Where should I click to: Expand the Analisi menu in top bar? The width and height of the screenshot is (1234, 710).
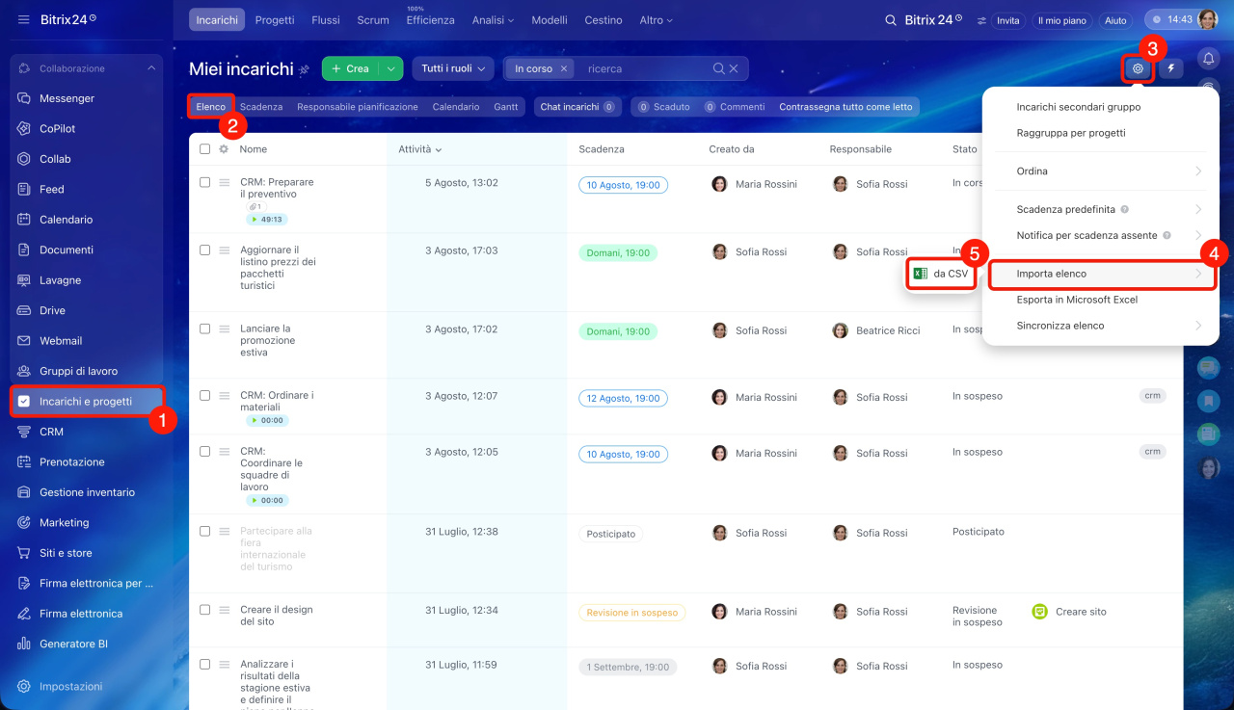click(x=493, y=20)
